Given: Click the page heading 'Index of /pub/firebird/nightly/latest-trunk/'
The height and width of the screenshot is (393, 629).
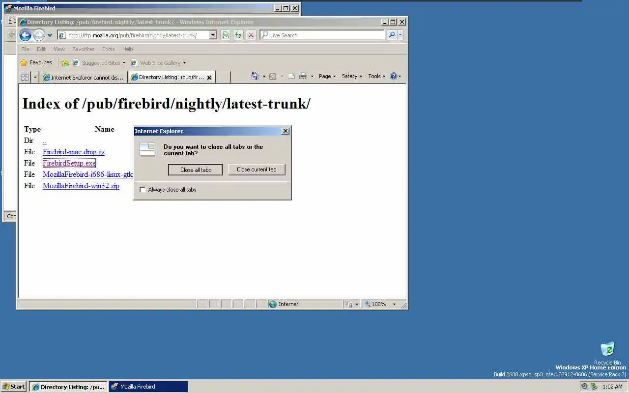Looking at the screenshot, I should point(167,104).
